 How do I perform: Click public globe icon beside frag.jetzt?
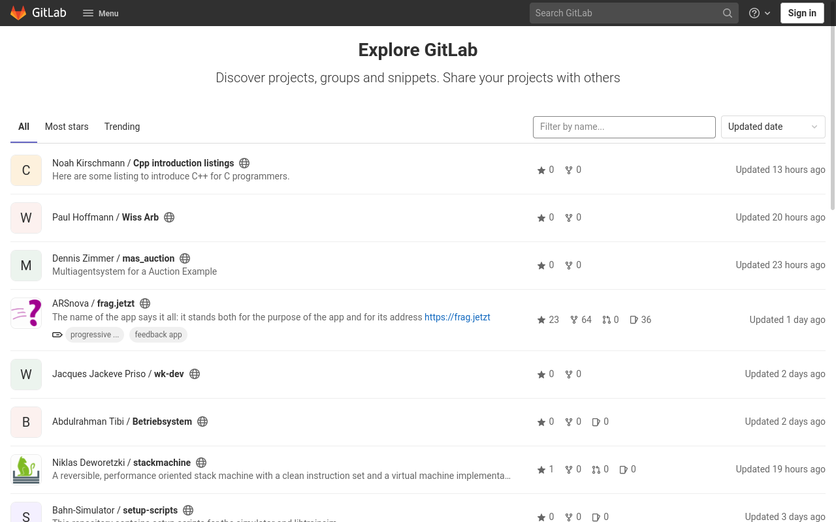point(145,303)
